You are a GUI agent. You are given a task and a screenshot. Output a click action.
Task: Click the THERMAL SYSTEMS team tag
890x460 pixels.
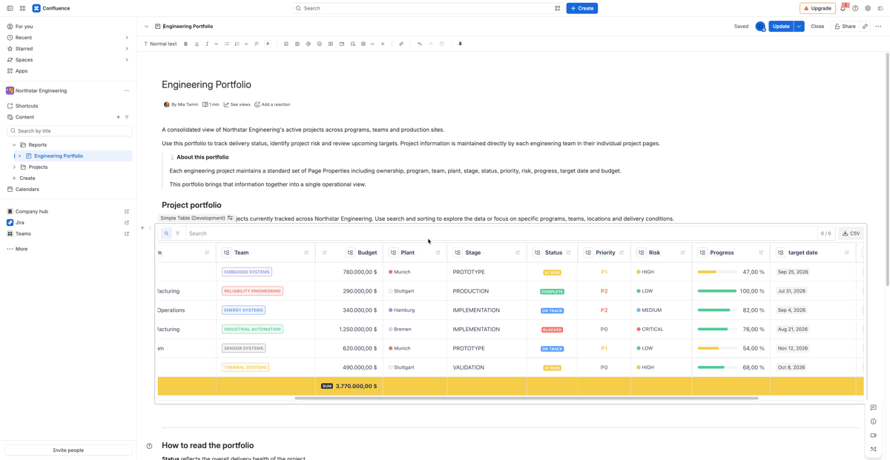click(245, 367)
